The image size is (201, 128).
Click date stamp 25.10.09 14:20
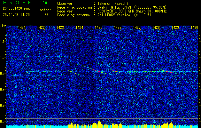(16, 15)
